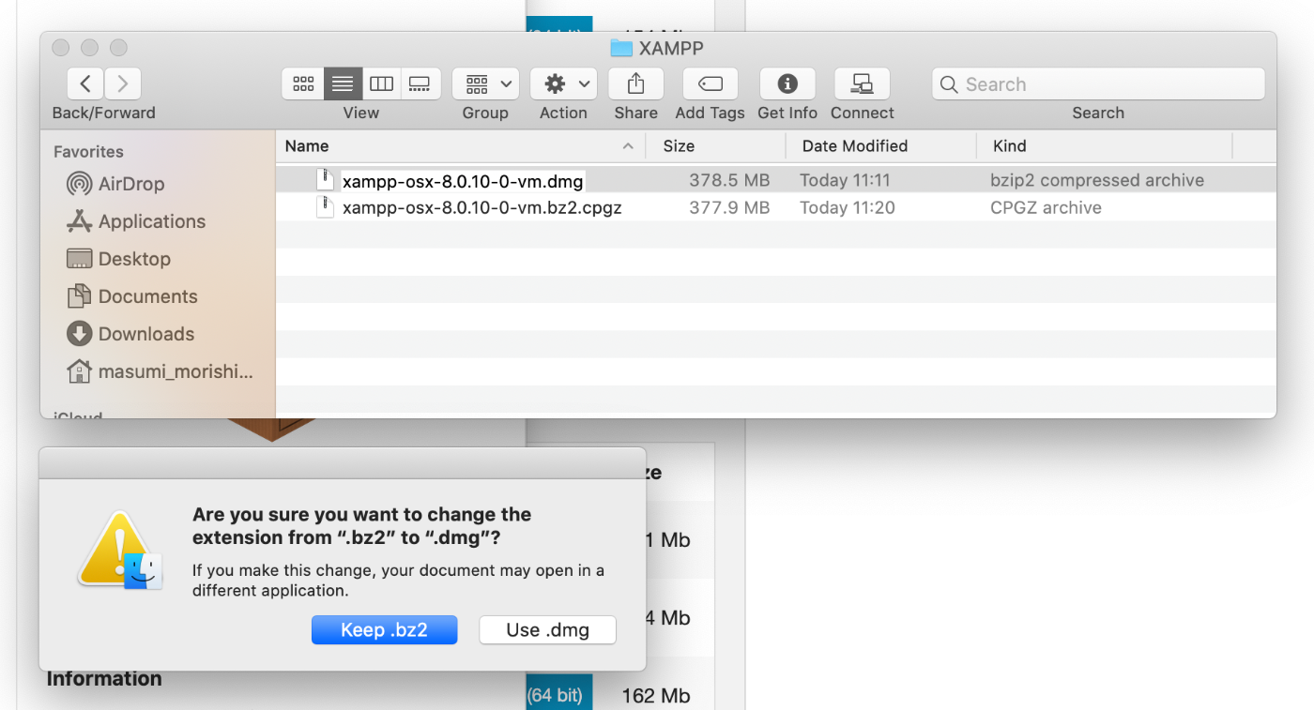This screenshot has width=1314, height=710.
Task: Open Desktop in the sidebar
Action: click(119, 259)
